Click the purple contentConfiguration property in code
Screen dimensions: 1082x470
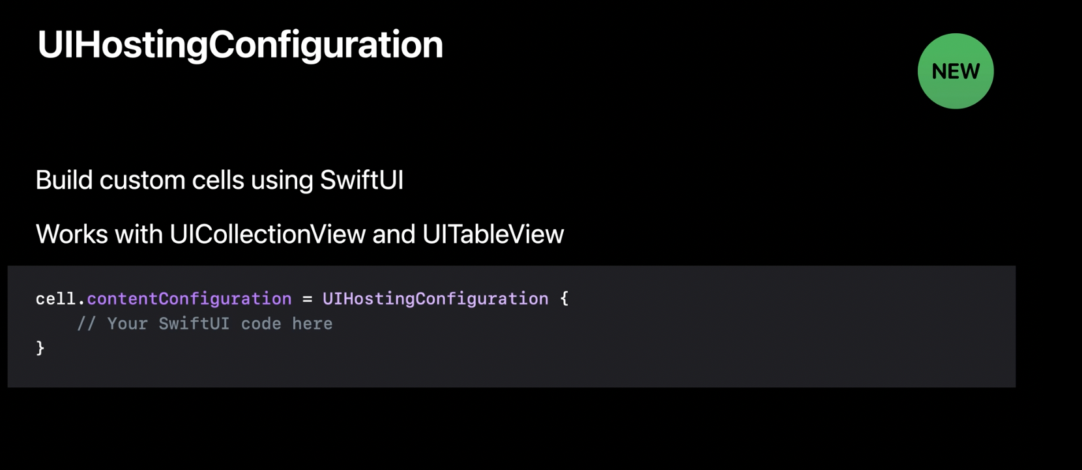pyautogui.click(x=189, y=299)
